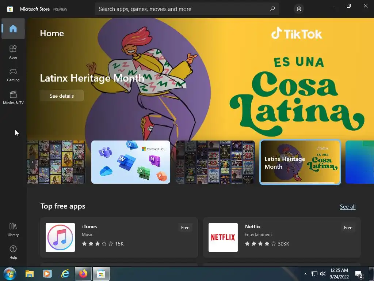
Task: Select the Microsoft 365 carousel thumbnail
Action: point(131,162)
